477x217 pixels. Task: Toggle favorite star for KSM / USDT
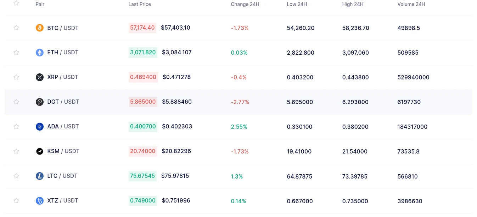coord(16,151)
